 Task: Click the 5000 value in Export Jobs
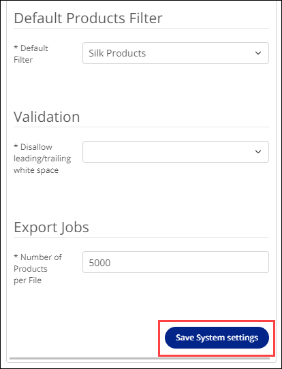99,263
